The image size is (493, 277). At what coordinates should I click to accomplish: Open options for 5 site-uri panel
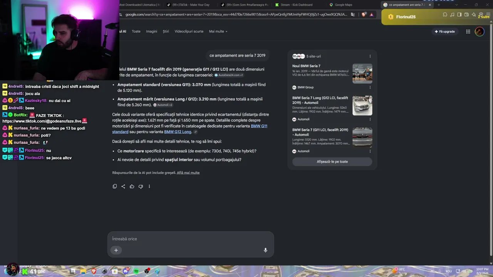click(370, 56)
